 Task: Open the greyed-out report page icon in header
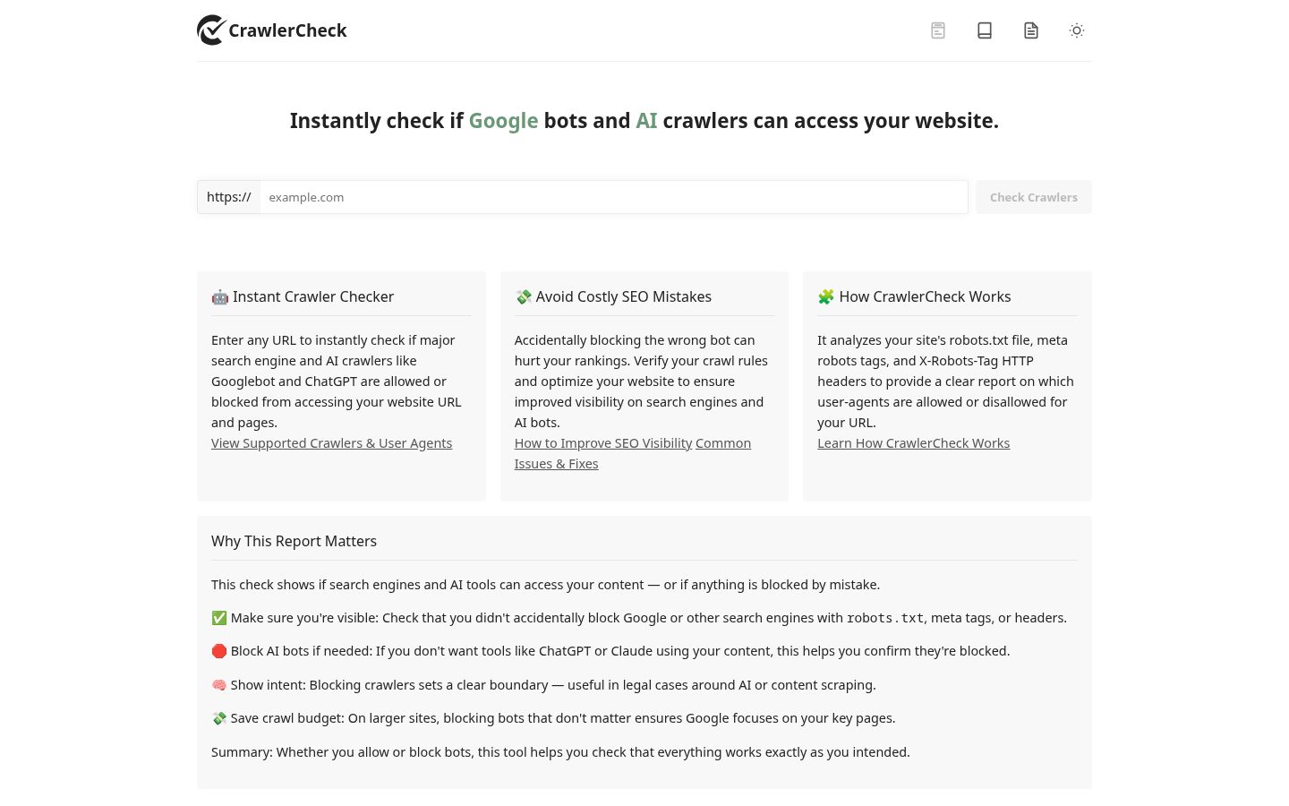[938, 30]
